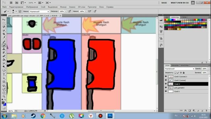Select the Zoom magnifier tool in the toolbox

(x=4, y=97)
